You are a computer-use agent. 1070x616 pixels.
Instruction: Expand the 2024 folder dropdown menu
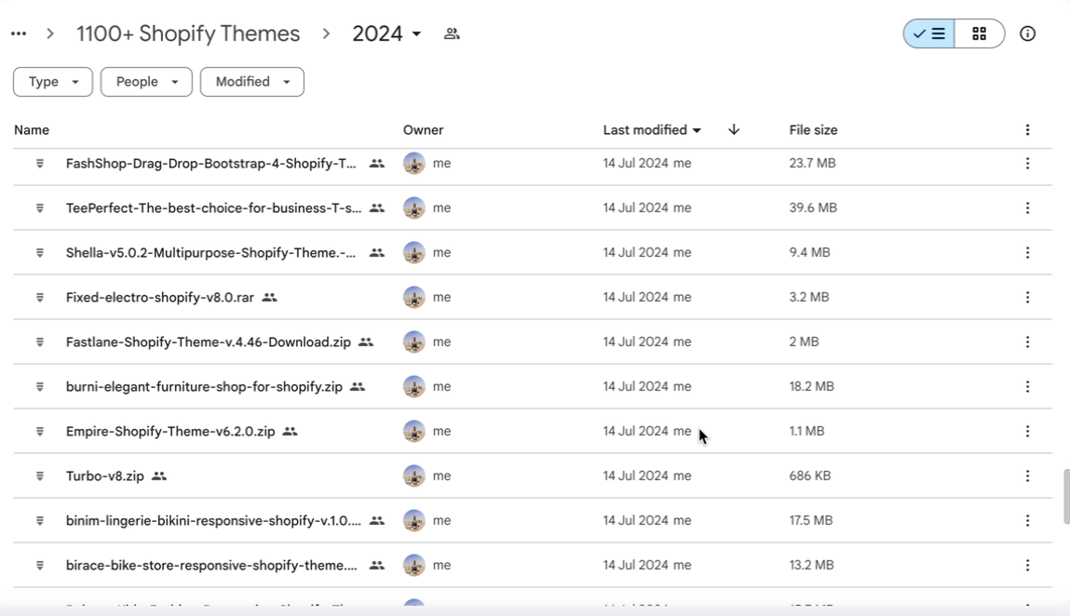[x=386, y=33]
